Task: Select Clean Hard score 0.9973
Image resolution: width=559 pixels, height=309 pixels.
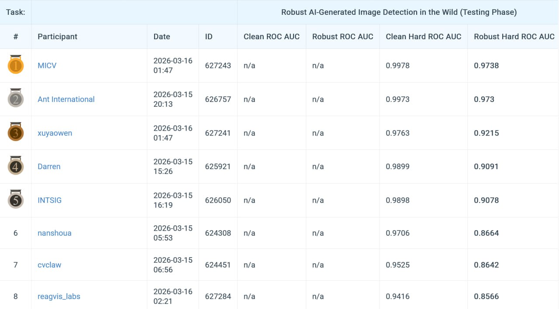Action: click(398, 99)
